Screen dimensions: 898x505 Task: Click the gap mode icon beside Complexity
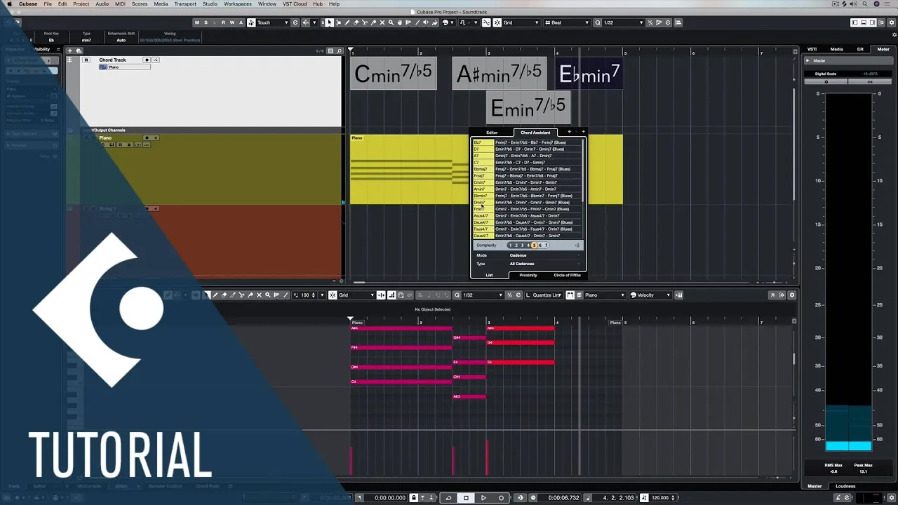pyautogui.click(x=577, y=245)
